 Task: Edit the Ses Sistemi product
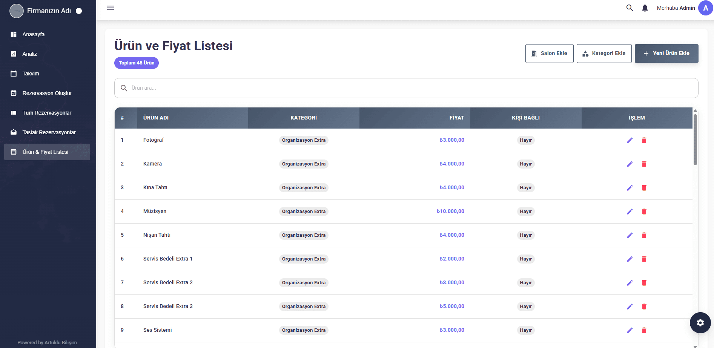[x=630, y=330]
